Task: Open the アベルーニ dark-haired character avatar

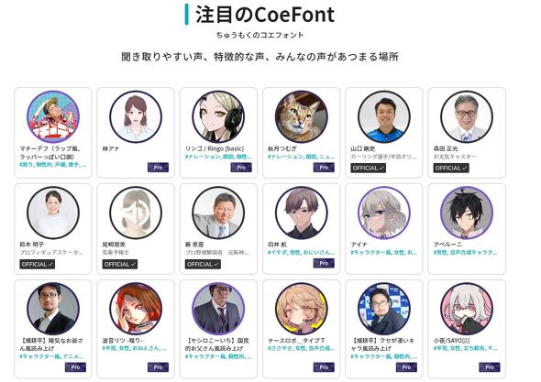Action: pyautogui.click(x=467, y=213)
